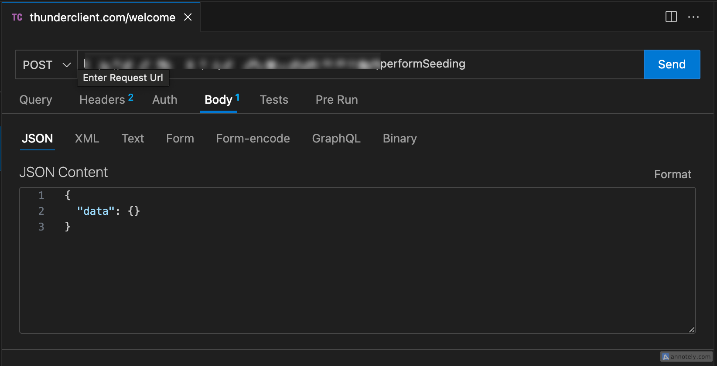Switch to Binary body type
The image size is (717, 366).
pos(399,139)
